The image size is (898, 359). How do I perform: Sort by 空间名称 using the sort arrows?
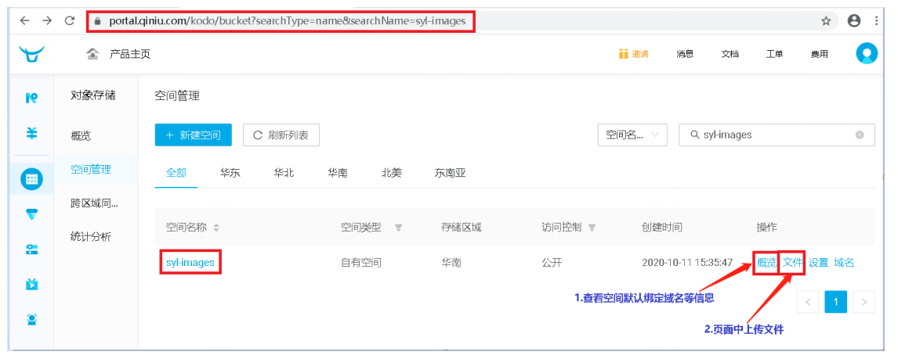click(x=216, y=228)
